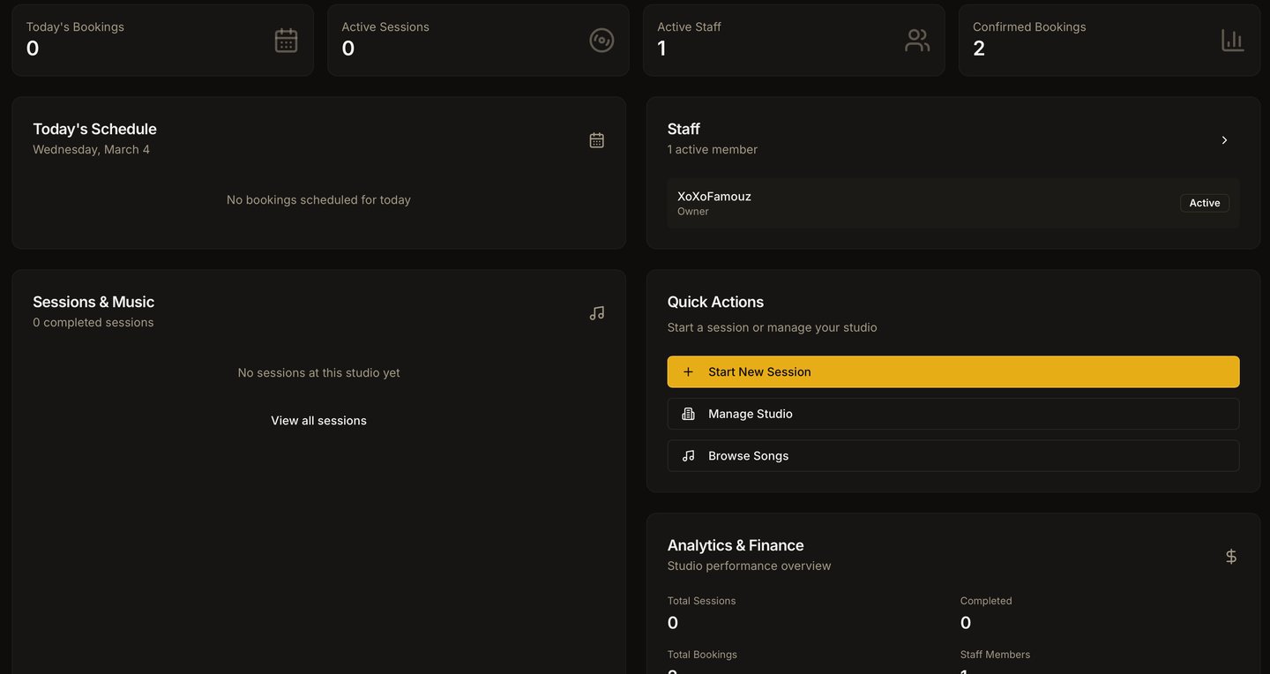Select the Confirmed Bookings stat card
The width and height of the screenshot is (1270, 674).
coord(1109,41)
